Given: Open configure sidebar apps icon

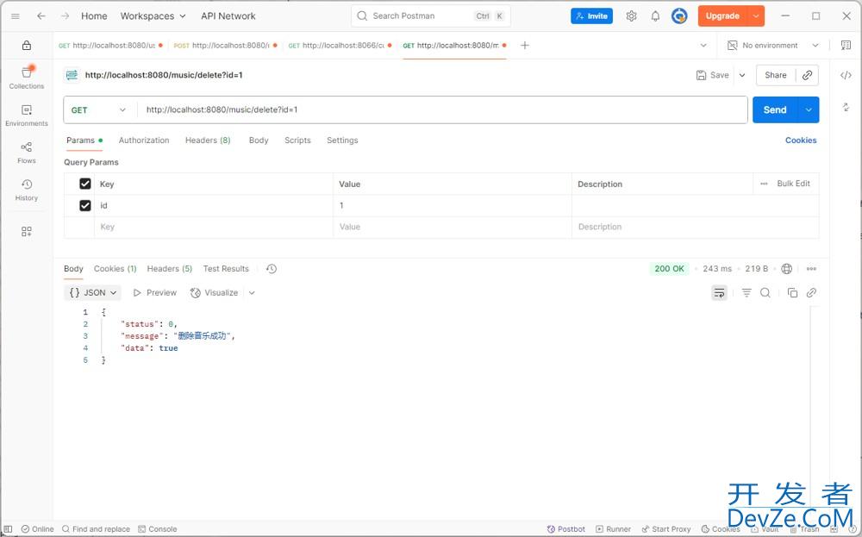Looking at the screenshot, I should point(27,231).
